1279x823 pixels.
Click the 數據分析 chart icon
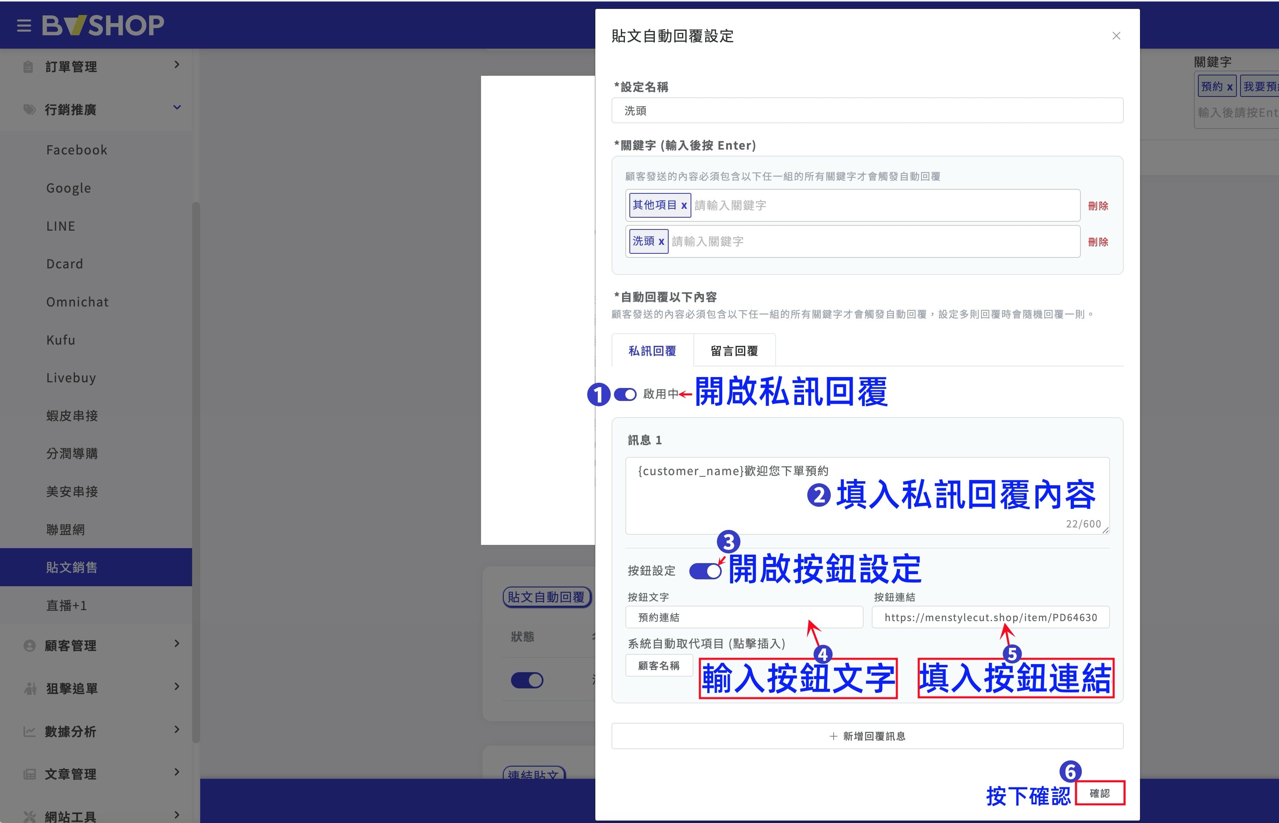30,731
